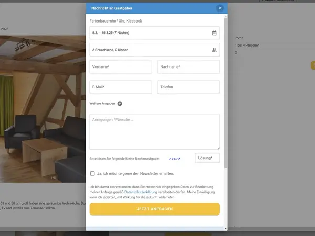
Task: Click the newsletter label text
Action: click(x=135, y=174)
